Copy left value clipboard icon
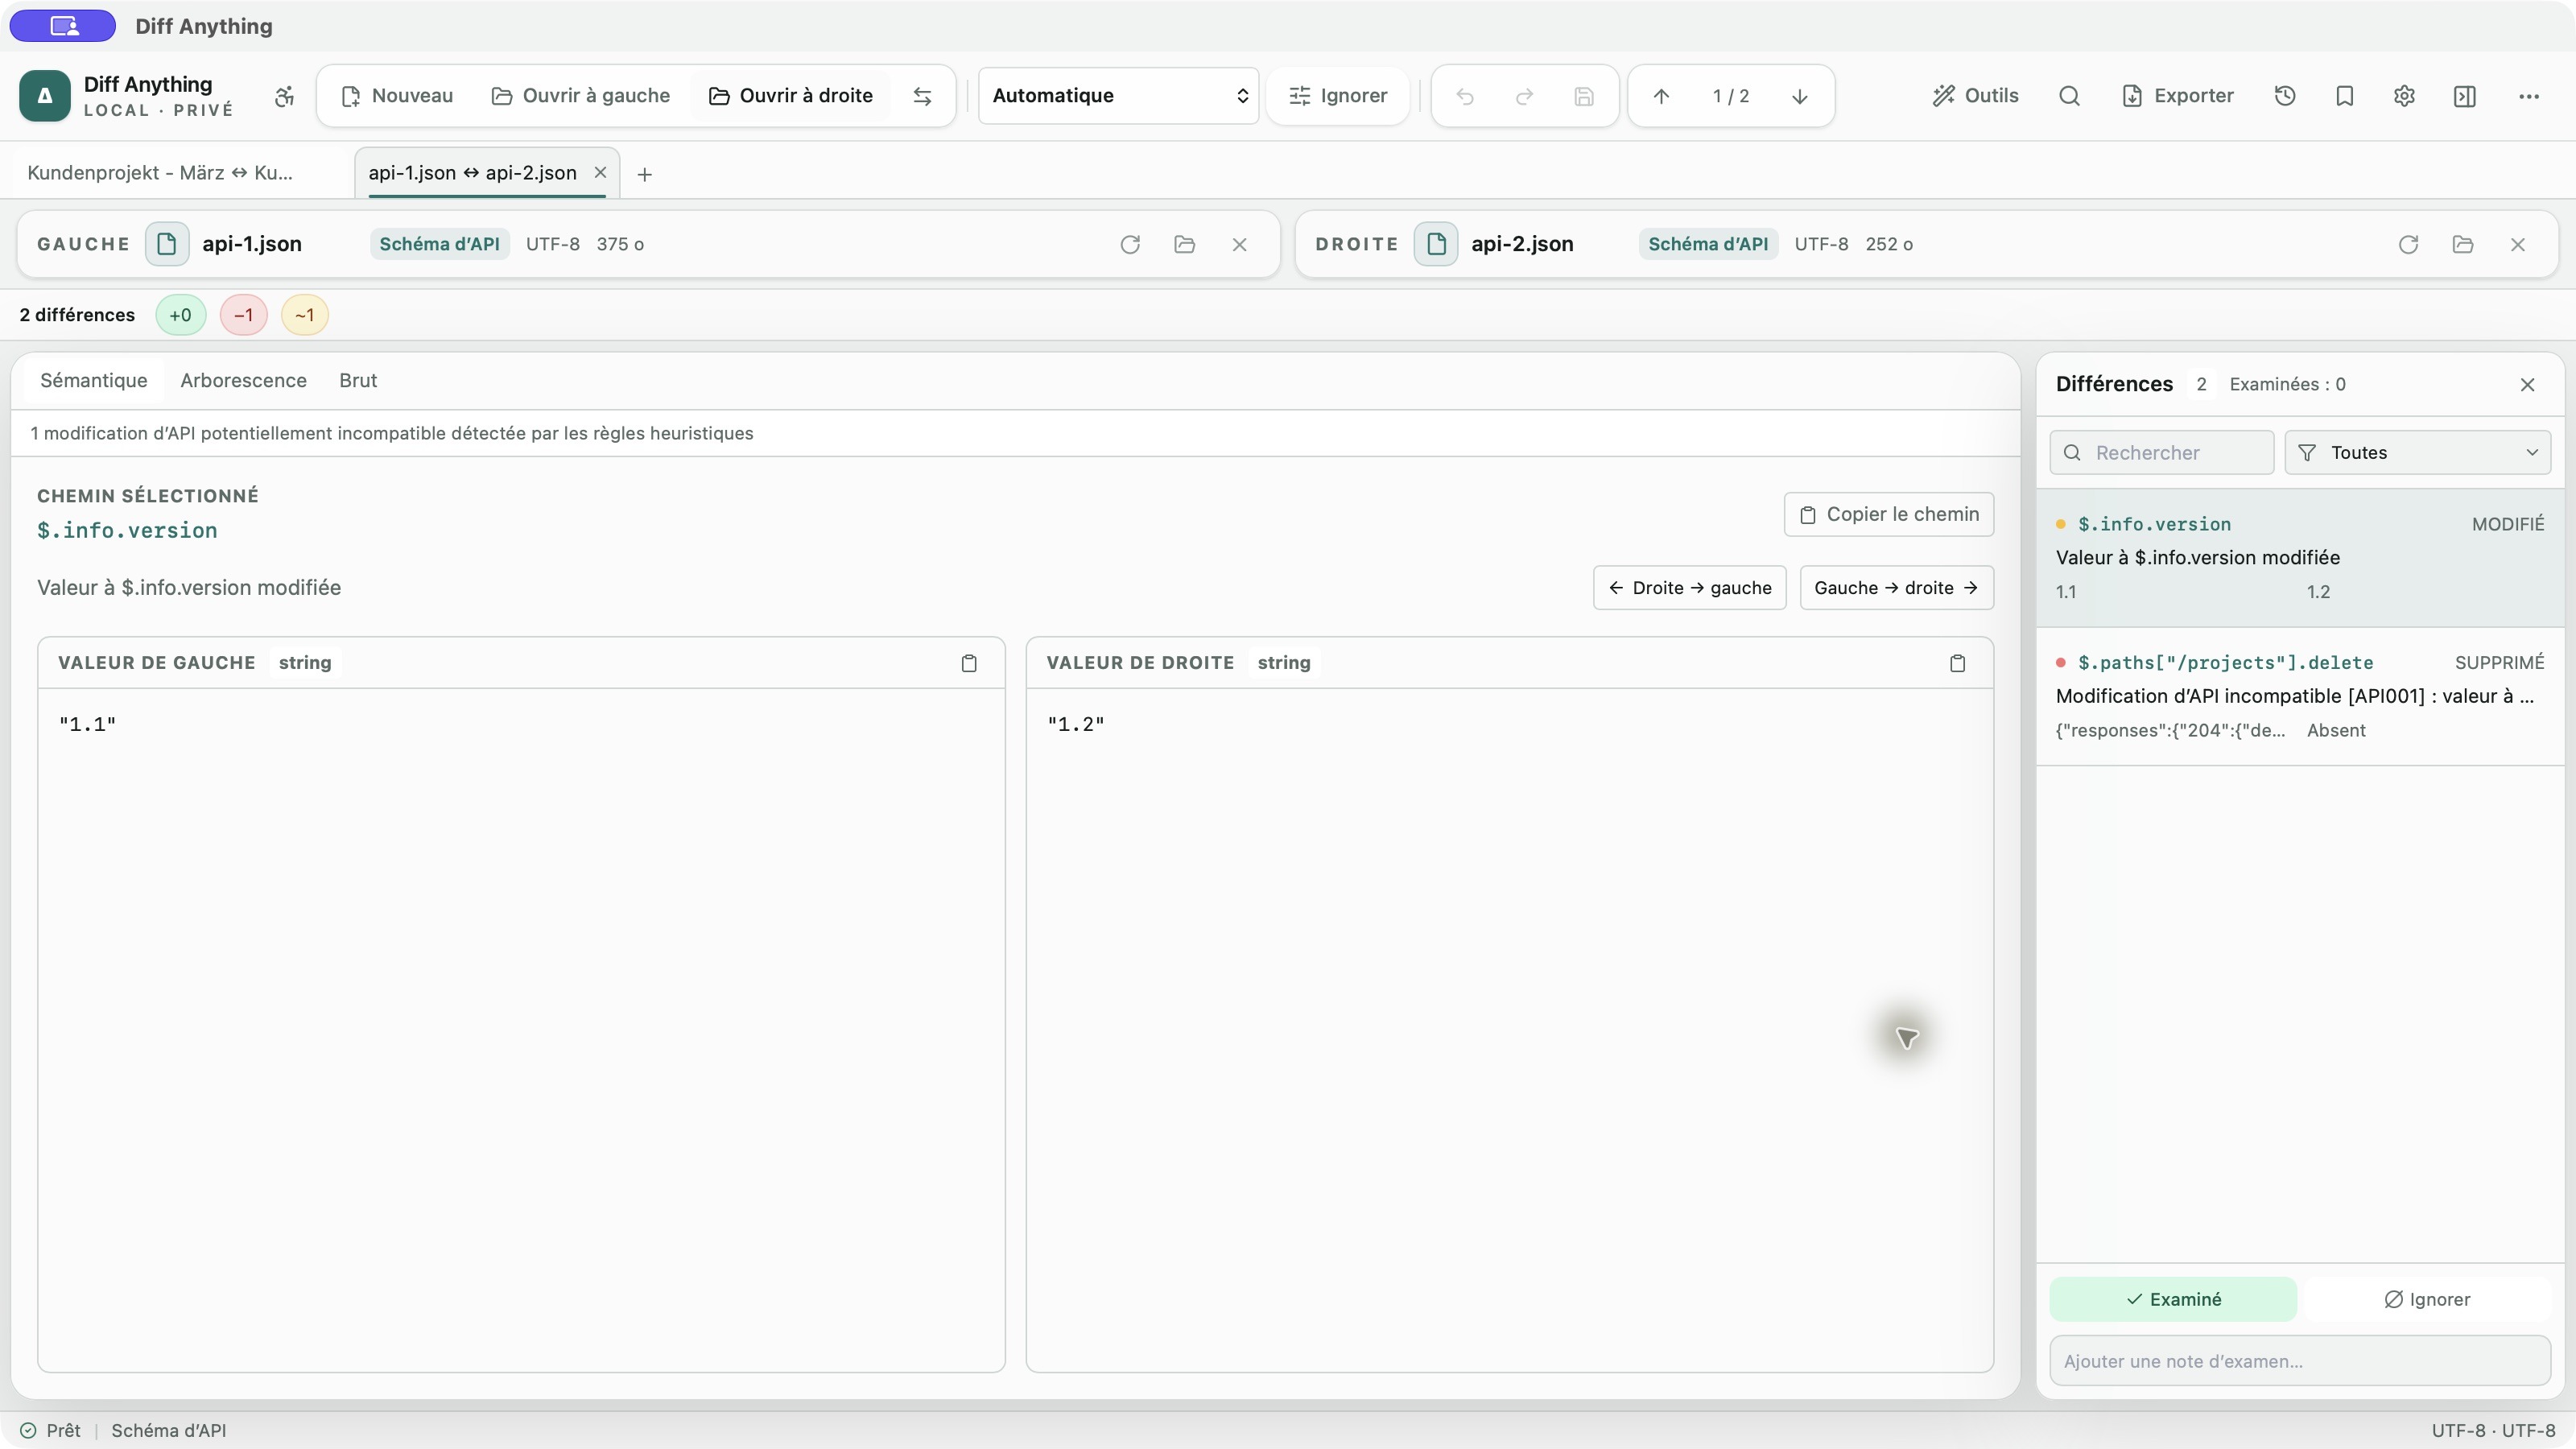 point(969,663)
